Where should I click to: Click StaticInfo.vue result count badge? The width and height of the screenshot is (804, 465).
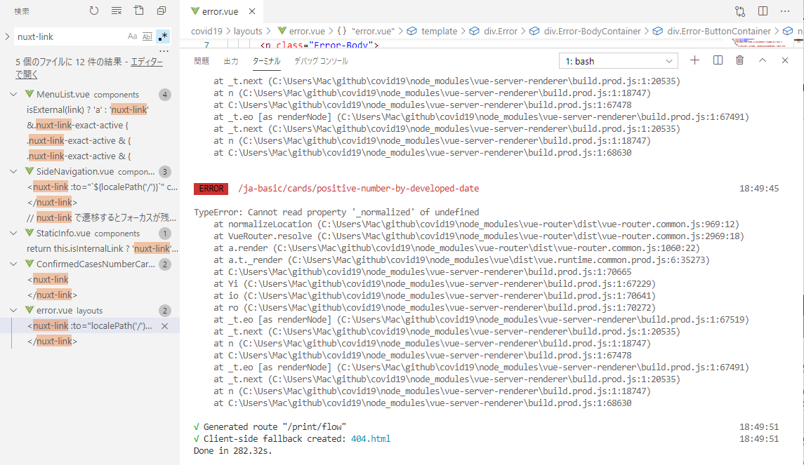coord(164,234)
